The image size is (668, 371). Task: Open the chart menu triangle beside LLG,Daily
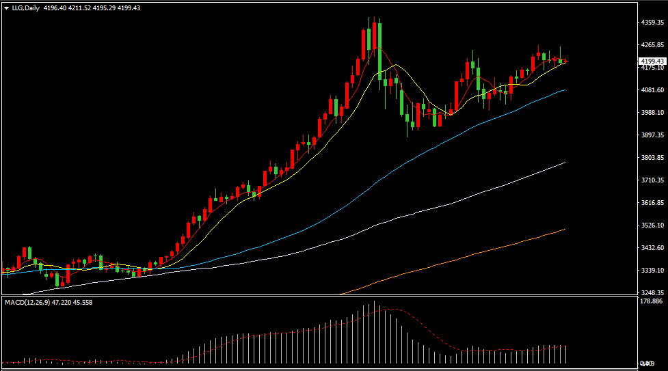[6, 8]
